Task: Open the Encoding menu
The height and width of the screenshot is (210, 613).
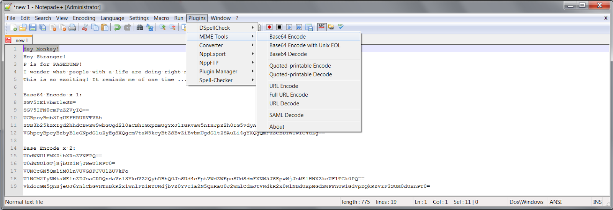Action: (84, 18)
